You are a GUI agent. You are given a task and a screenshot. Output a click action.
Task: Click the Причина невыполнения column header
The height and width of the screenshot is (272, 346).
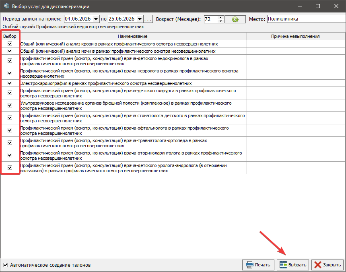click(x=296, y=36)
